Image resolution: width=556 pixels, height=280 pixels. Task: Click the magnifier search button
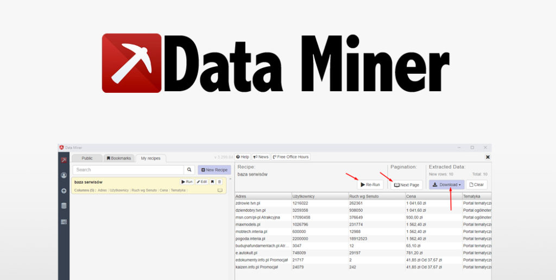point(189,170)
